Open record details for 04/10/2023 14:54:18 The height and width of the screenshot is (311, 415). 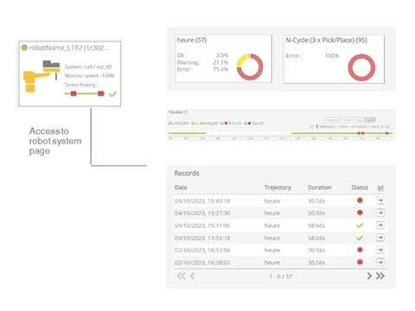[x=380, y=238]
